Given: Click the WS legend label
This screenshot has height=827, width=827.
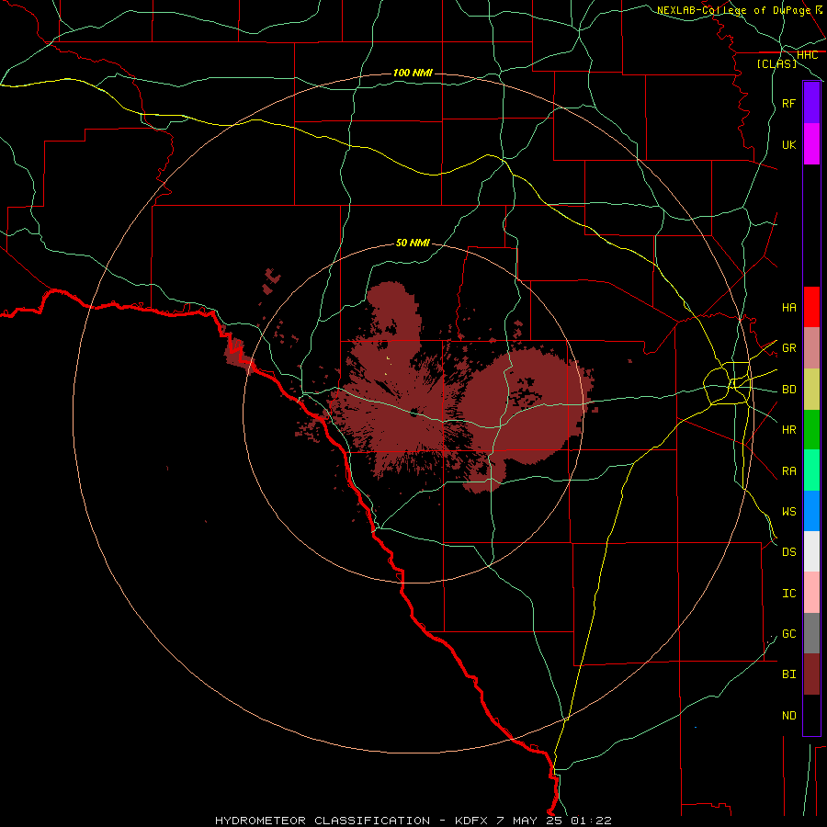Looking at the screenshot, I should pos(788,512).
